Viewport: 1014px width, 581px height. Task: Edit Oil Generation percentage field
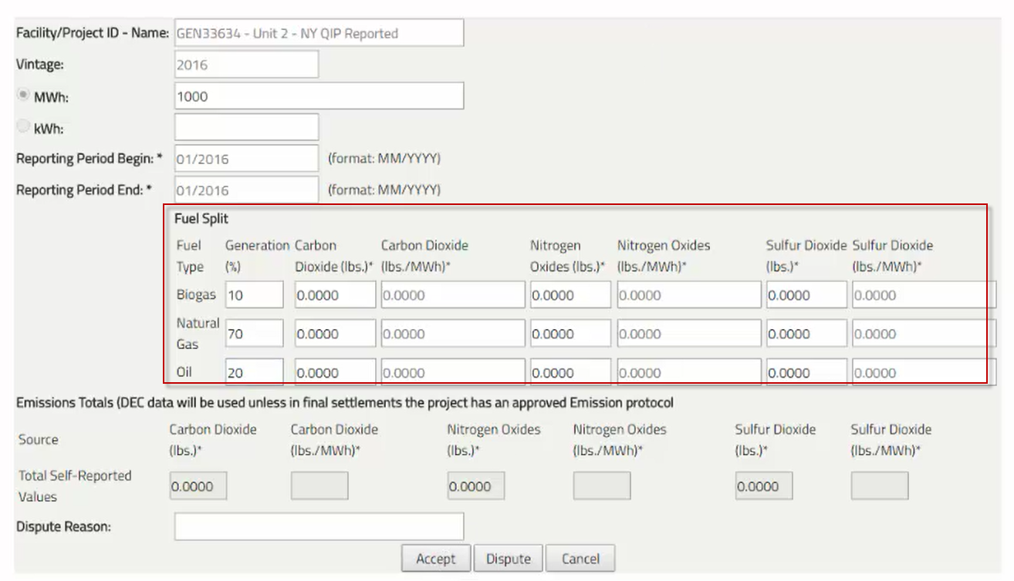click(254, 372)
